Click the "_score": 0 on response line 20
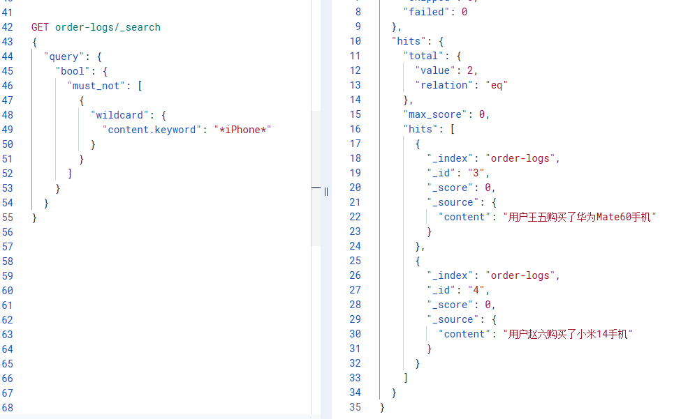Viewport: 681px width, 419px height. pos(461,188)
